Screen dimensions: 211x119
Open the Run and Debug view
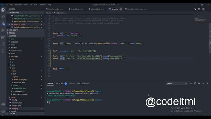coord(3,30)
